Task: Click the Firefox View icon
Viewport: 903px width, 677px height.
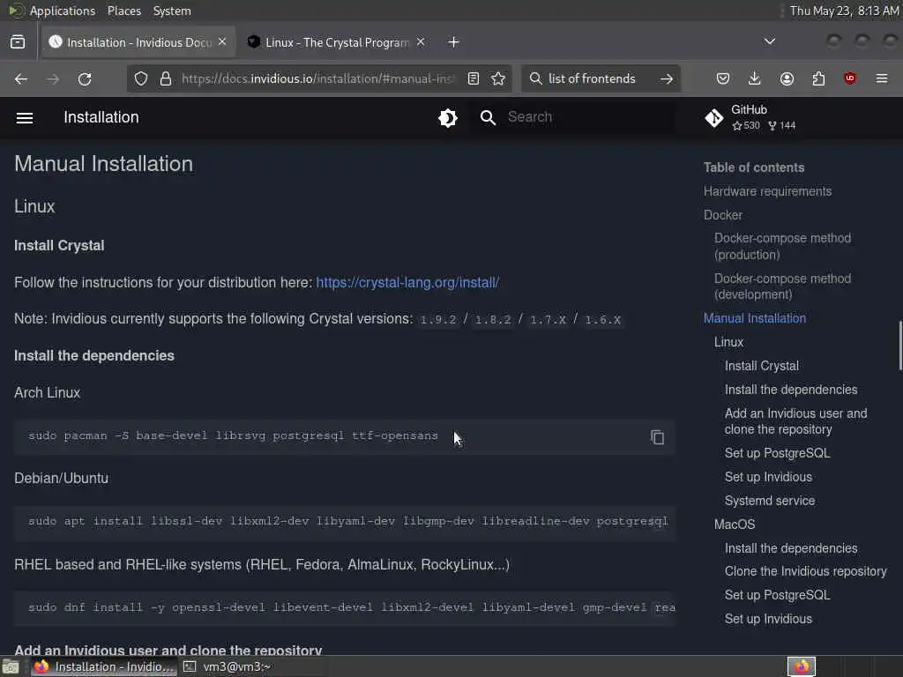Action: click(18, 42)
